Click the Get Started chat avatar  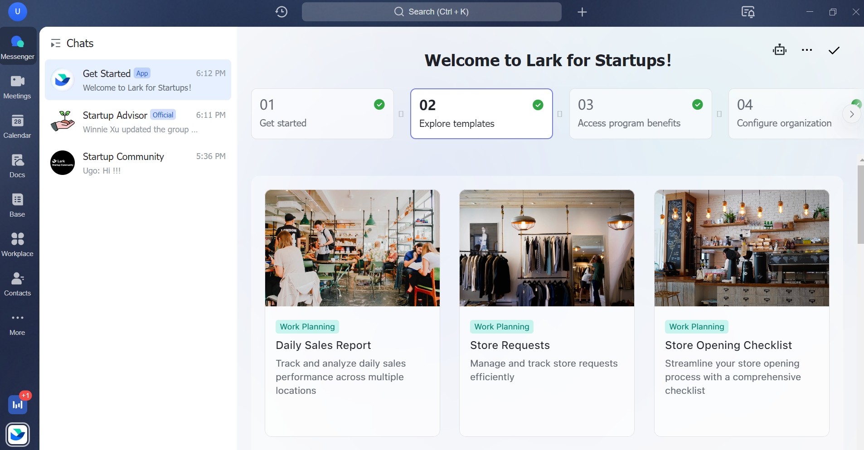[63, 80]
